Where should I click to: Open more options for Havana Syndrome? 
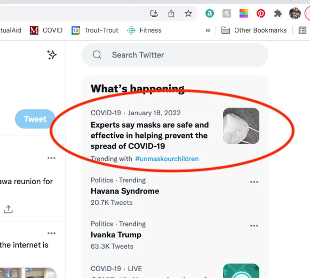(254, 182)
